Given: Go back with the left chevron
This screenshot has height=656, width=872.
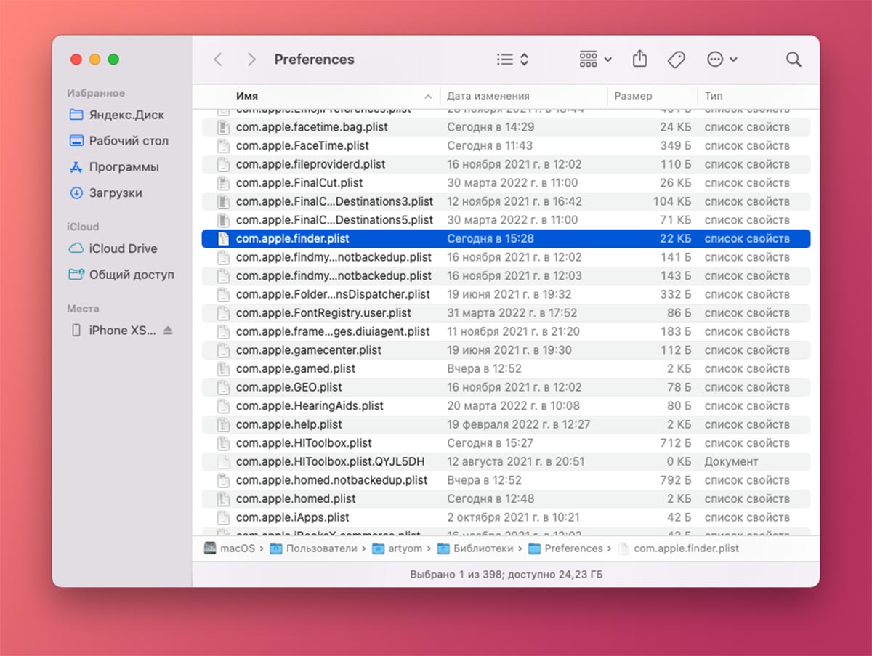Looking at the screenshot, I should pos(217,60).
